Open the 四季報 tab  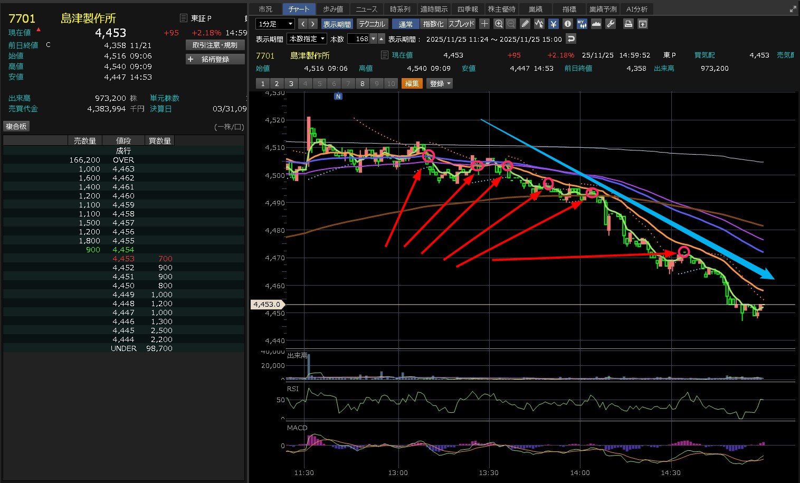click(x=468, y=9)
